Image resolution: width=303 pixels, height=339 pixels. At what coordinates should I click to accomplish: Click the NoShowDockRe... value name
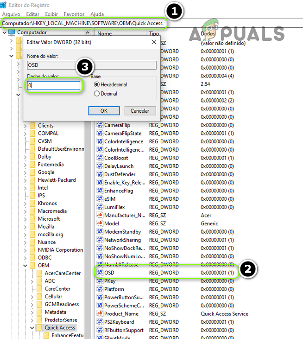coord(124,248)
